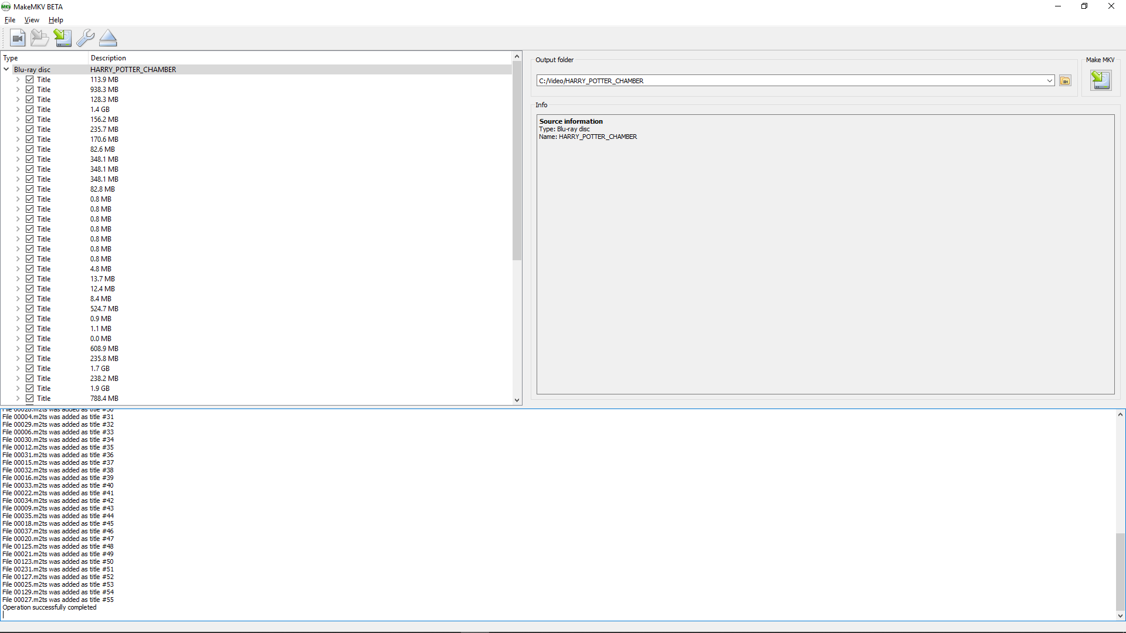Open the Help menu
1126x633 pixels.
coord(56,20)
